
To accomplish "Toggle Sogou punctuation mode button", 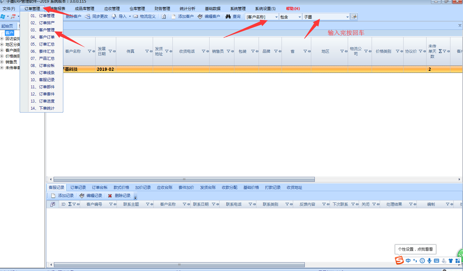I will pos(415,261).
